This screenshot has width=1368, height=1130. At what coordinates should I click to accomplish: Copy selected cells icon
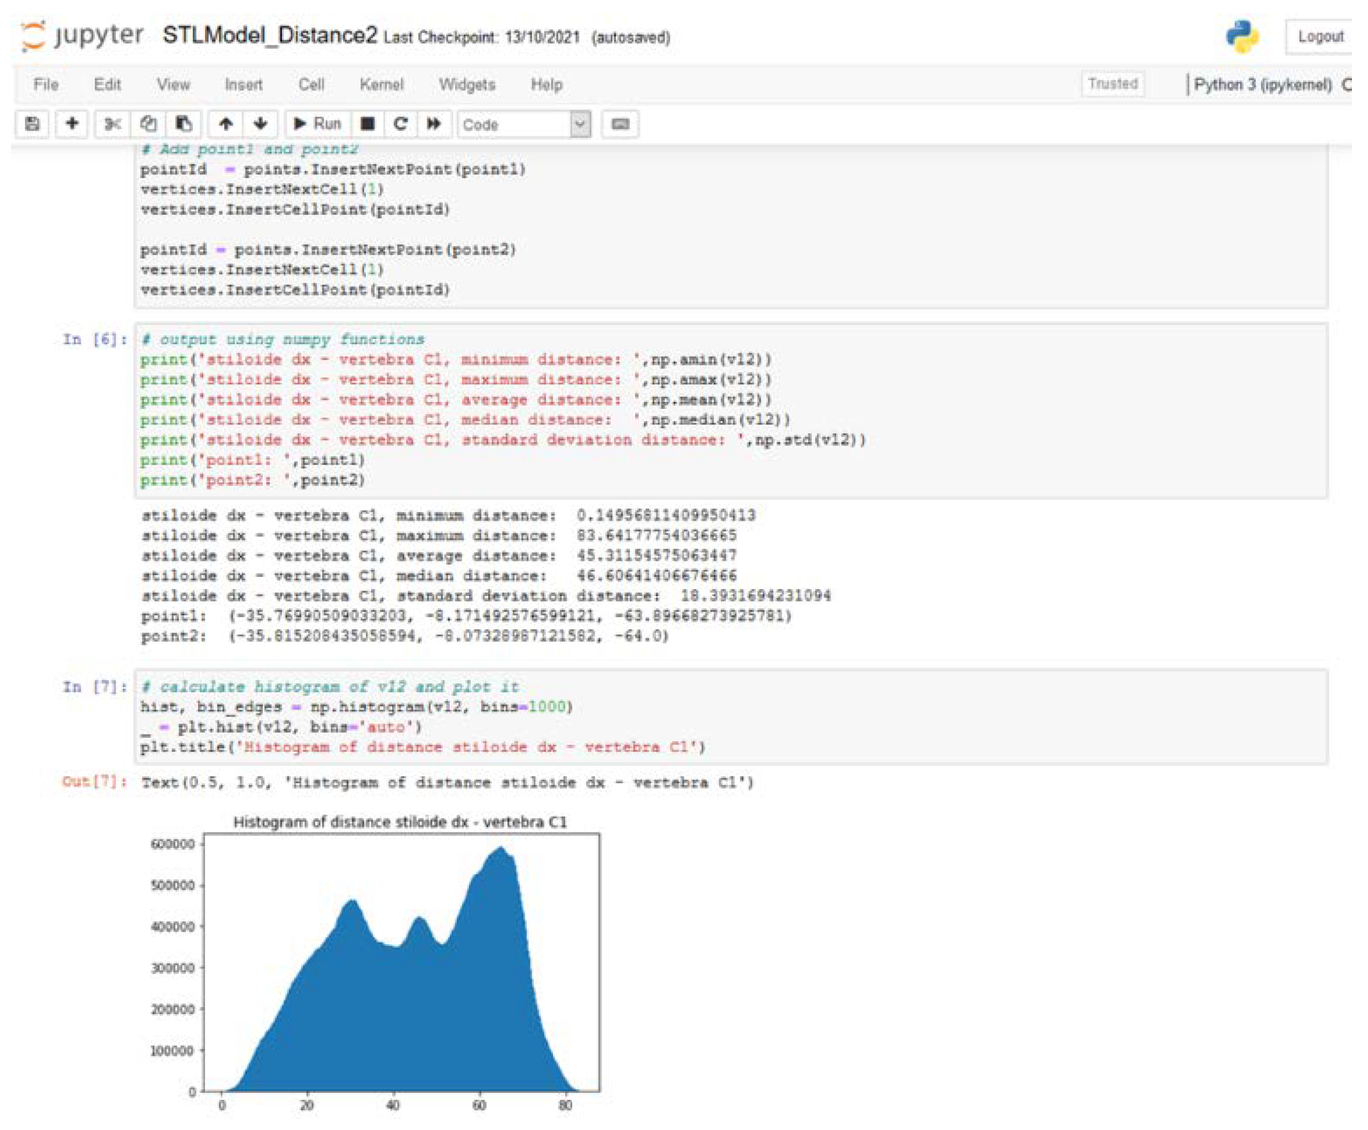[x=149, y=124]
